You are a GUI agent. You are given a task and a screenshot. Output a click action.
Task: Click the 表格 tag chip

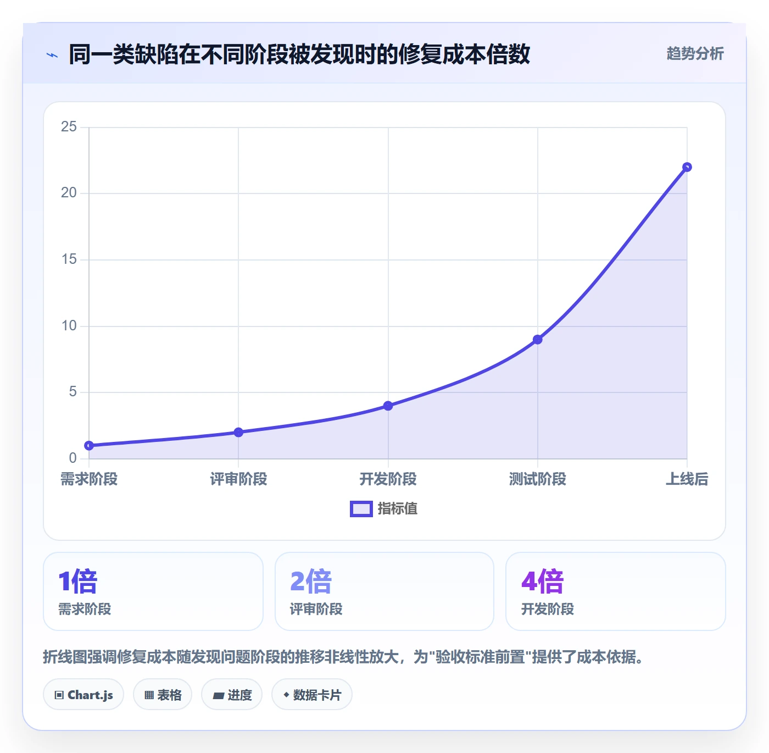coord(163,695)
